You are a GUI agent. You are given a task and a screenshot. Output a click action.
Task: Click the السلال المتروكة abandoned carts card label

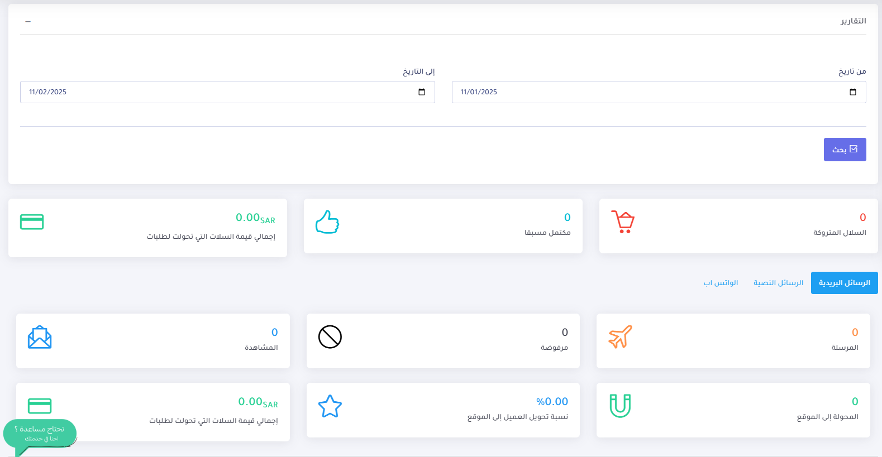coord(840,233)
